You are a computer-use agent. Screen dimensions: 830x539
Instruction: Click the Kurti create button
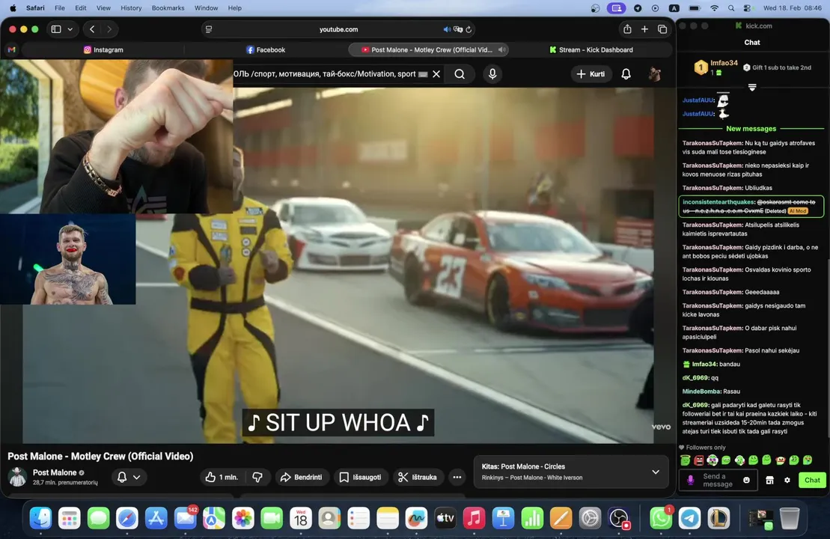click(591, 74)
